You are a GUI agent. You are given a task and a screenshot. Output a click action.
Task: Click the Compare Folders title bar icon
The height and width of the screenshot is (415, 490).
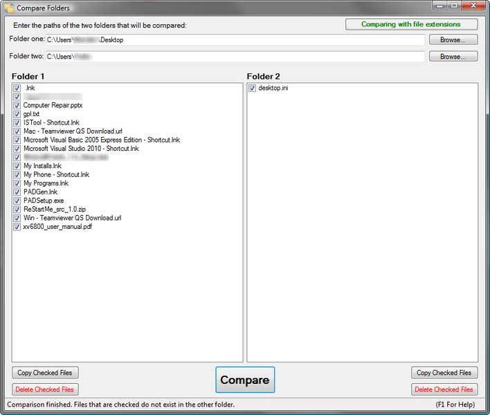(x=9, y=8)
